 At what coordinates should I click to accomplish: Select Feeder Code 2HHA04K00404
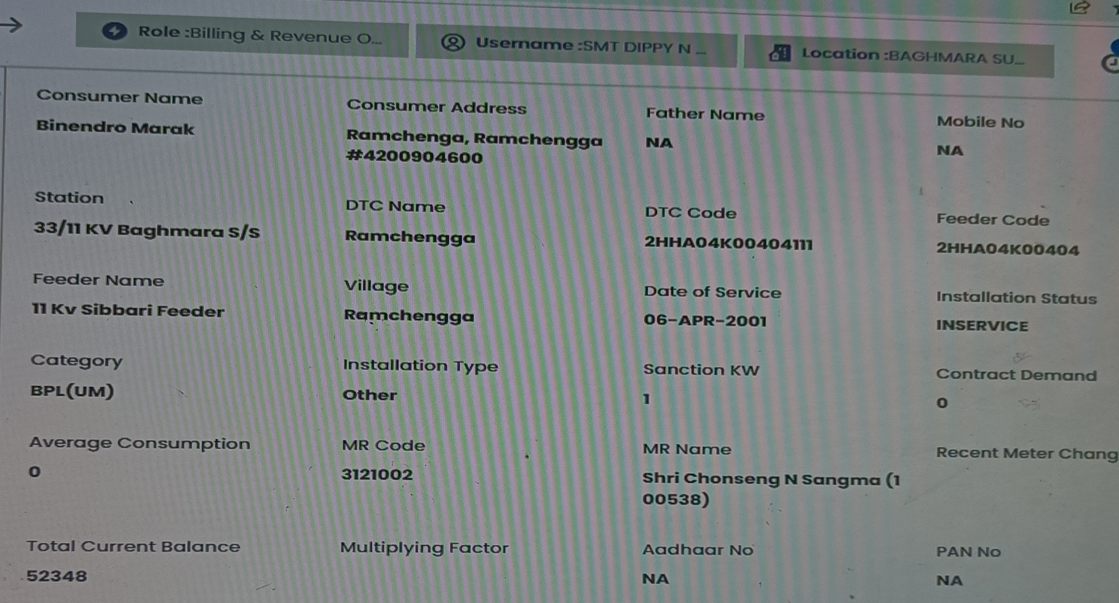[x=1007, y=248]
